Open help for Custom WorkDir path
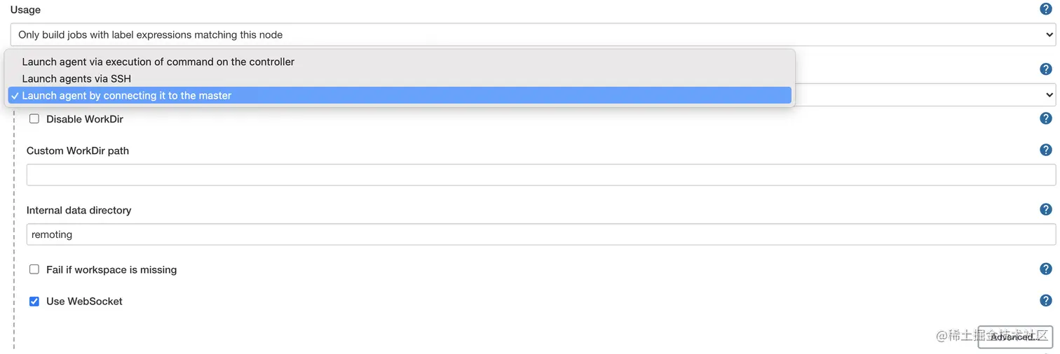 tap(1045, 150)
